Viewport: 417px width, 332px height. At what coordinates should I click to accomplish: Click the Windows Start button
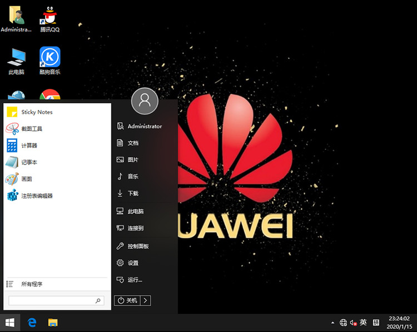coord(10,323)
